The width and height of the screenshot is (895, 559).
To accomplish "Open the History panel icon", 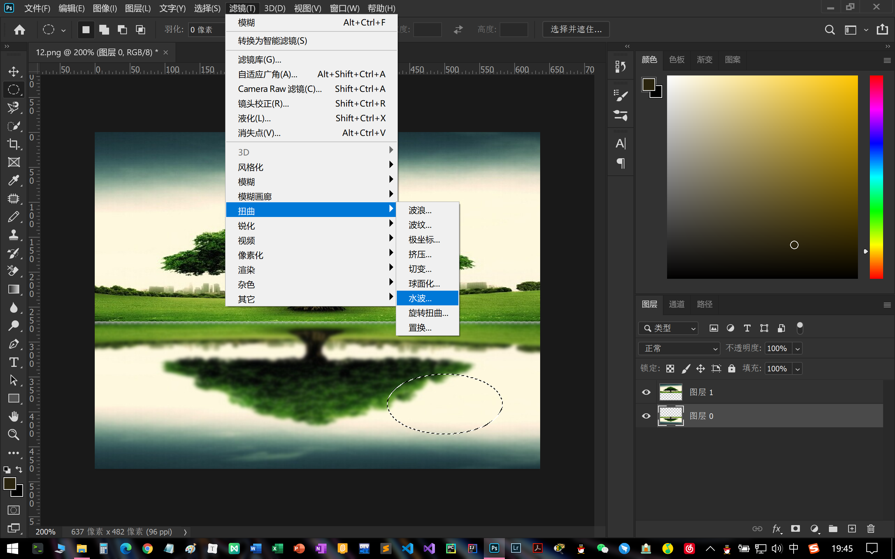I will [x=620, y=66].
